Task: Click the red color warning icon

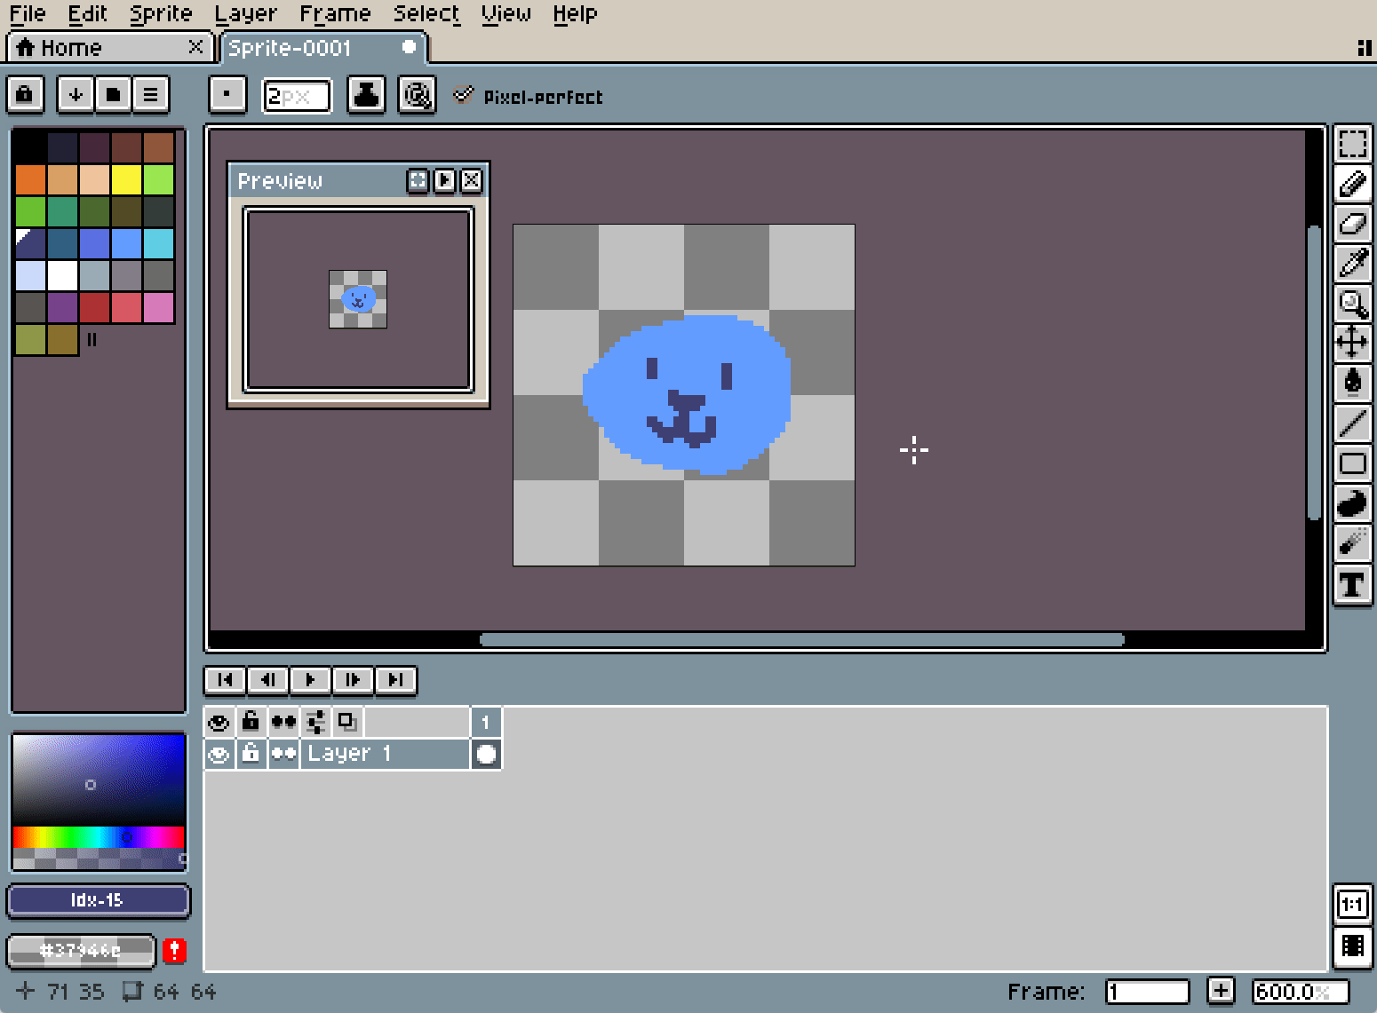Action: pos(174,950)
